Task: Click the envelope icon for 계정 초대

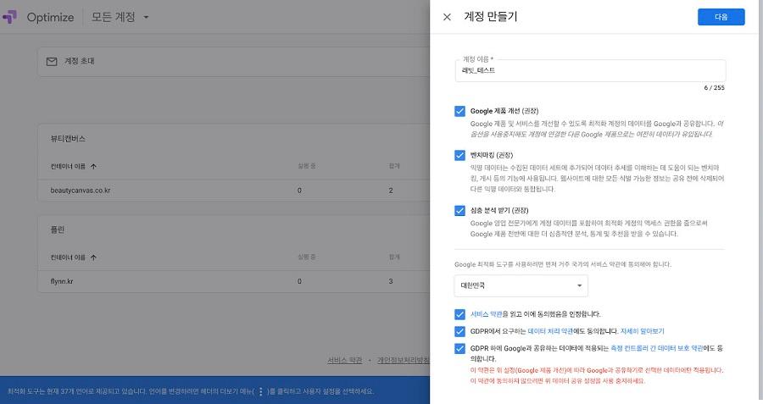Action: pyautogui.click(x=52, y=61)
